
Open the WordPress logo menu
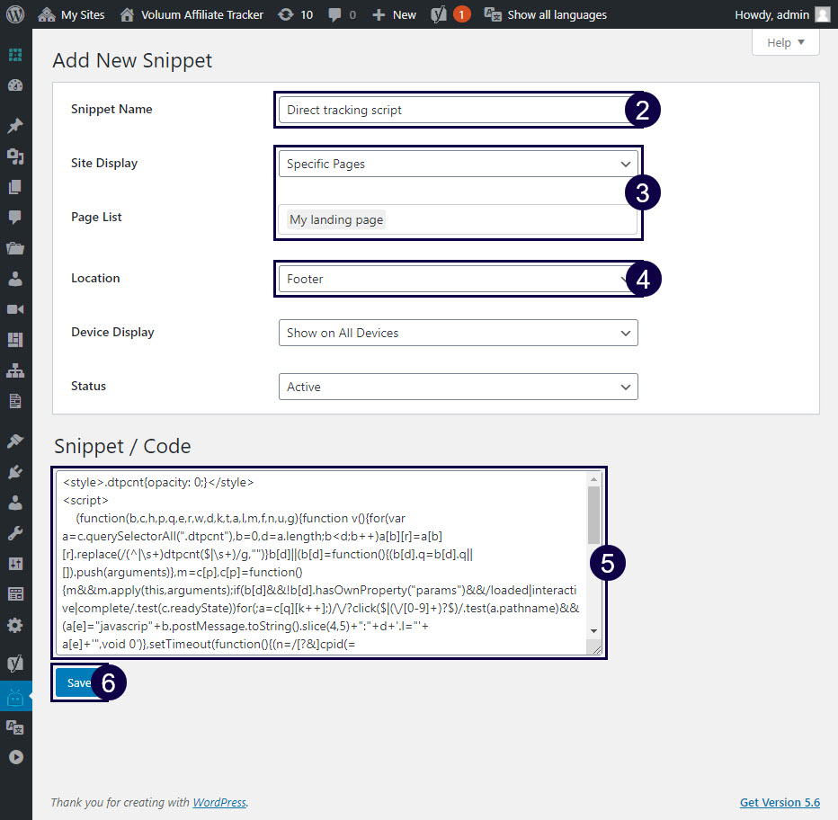14,13
